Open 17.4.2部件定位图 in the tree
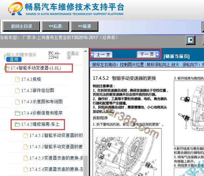204x176 pixels. 38,90
